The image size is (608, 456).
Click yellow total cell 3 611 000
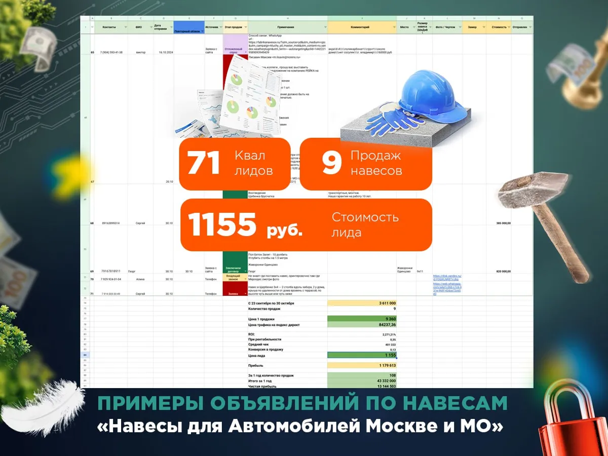tap(362, 302)
